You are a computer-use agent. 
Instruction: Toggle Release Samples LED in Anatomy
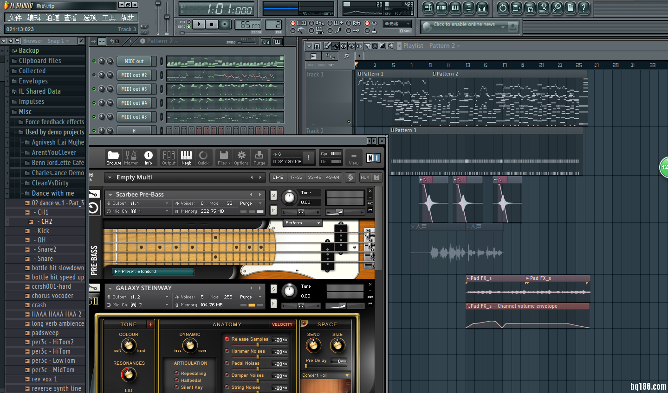point(227,339)
